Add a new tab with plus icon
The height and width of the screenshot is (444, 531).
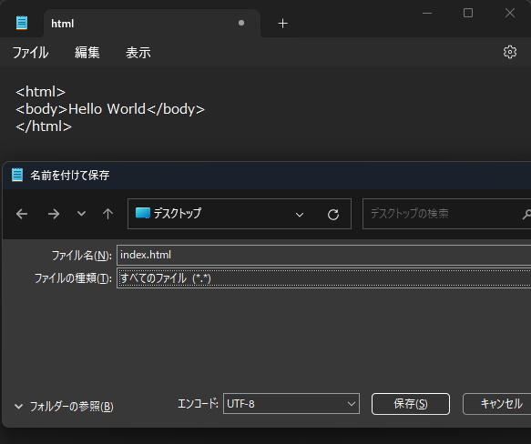(282, 24)
